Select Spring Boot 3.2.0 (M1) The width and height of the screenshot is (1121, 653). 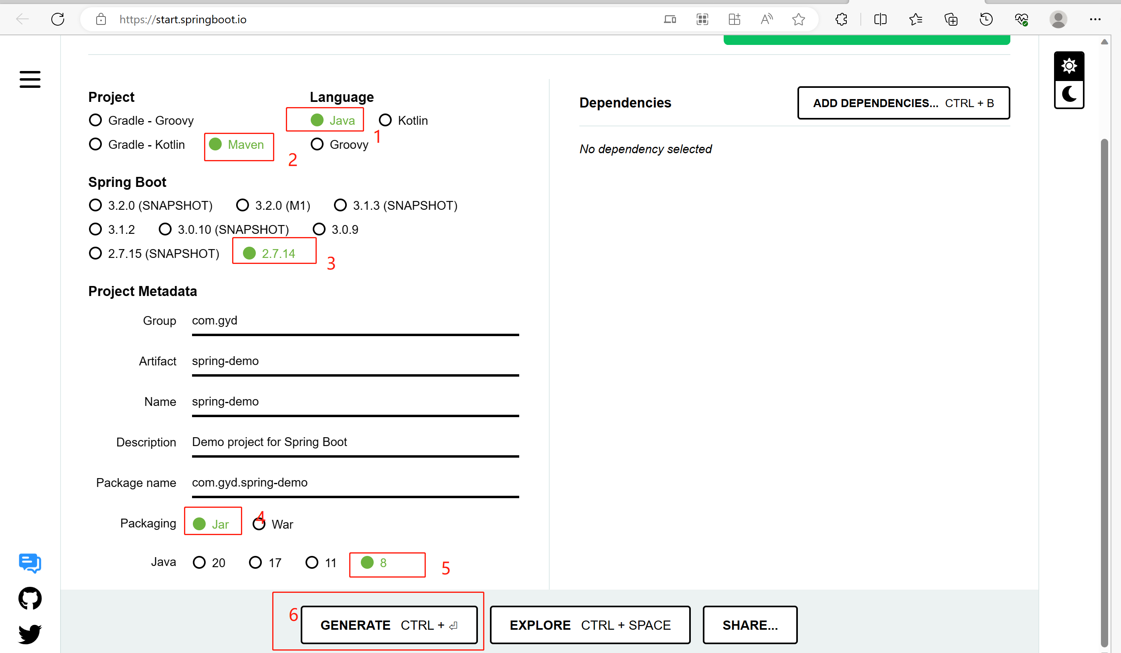click(273, 205)
